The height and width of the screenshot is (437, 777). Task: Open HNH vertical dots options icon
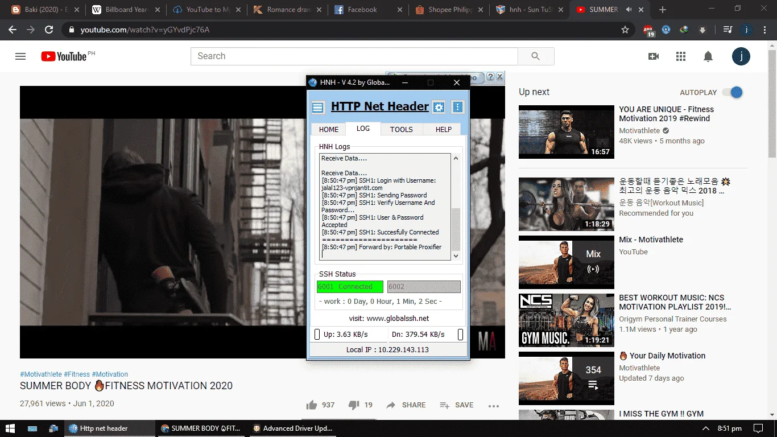tap(458, 107)
